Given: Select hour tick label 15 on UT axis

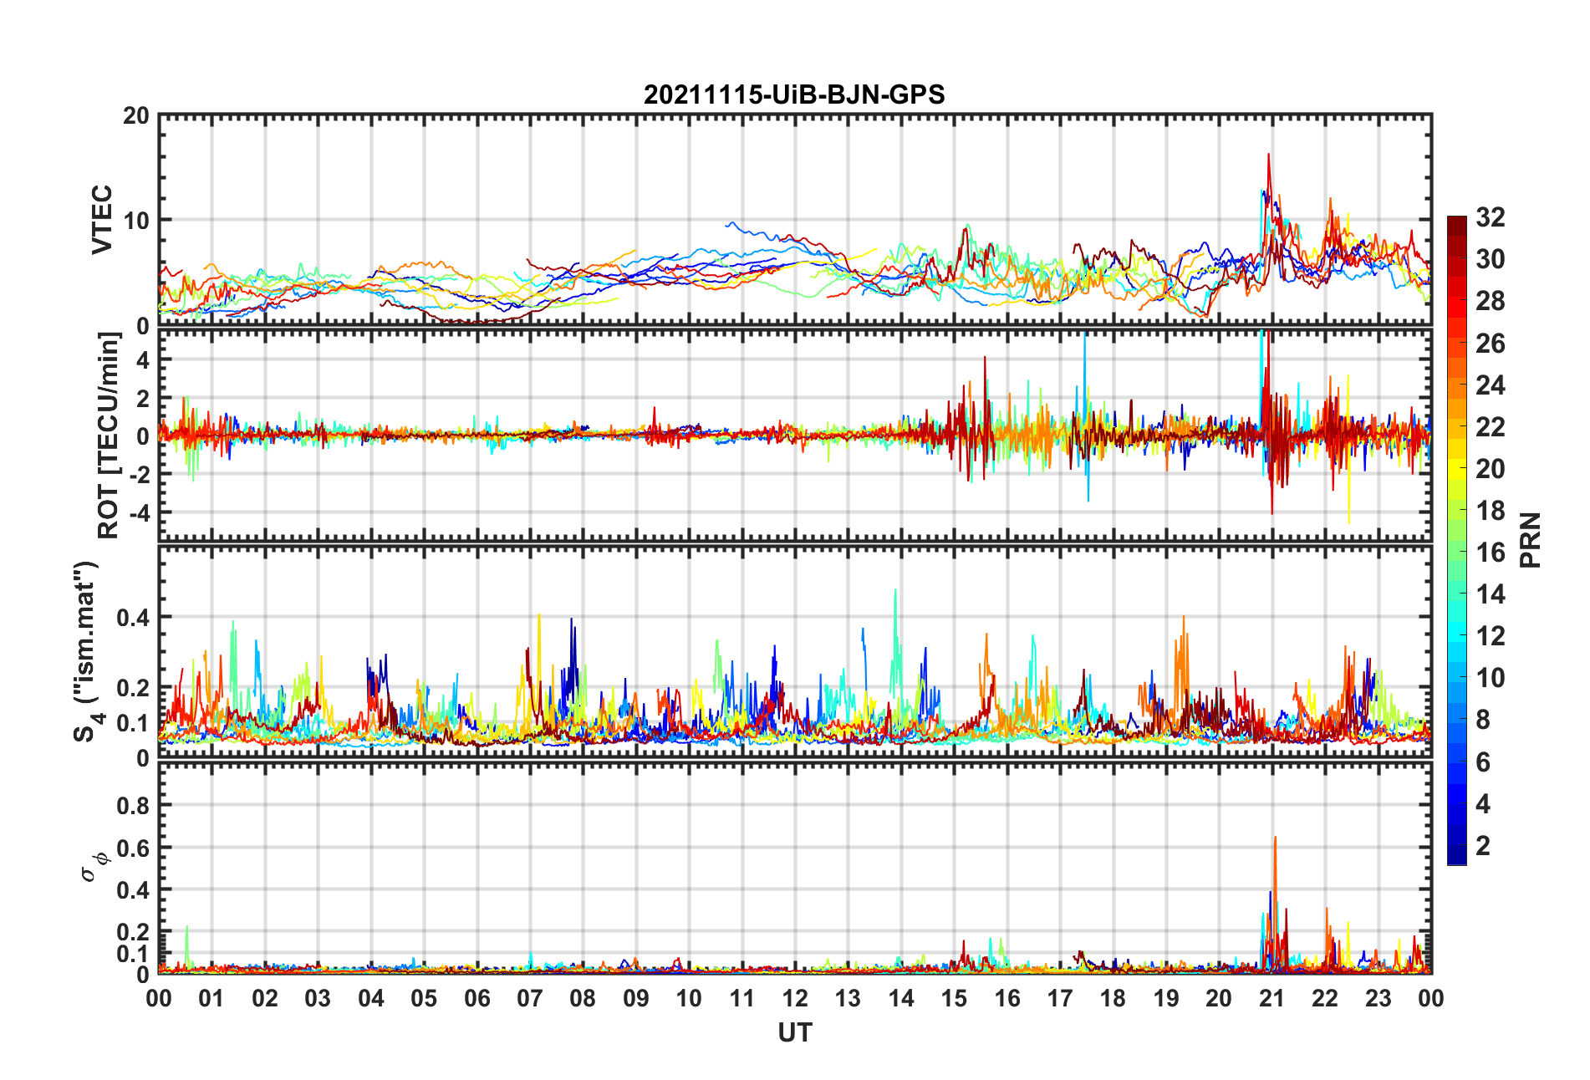Looking at the screenshot, I should tap(954, 998).
